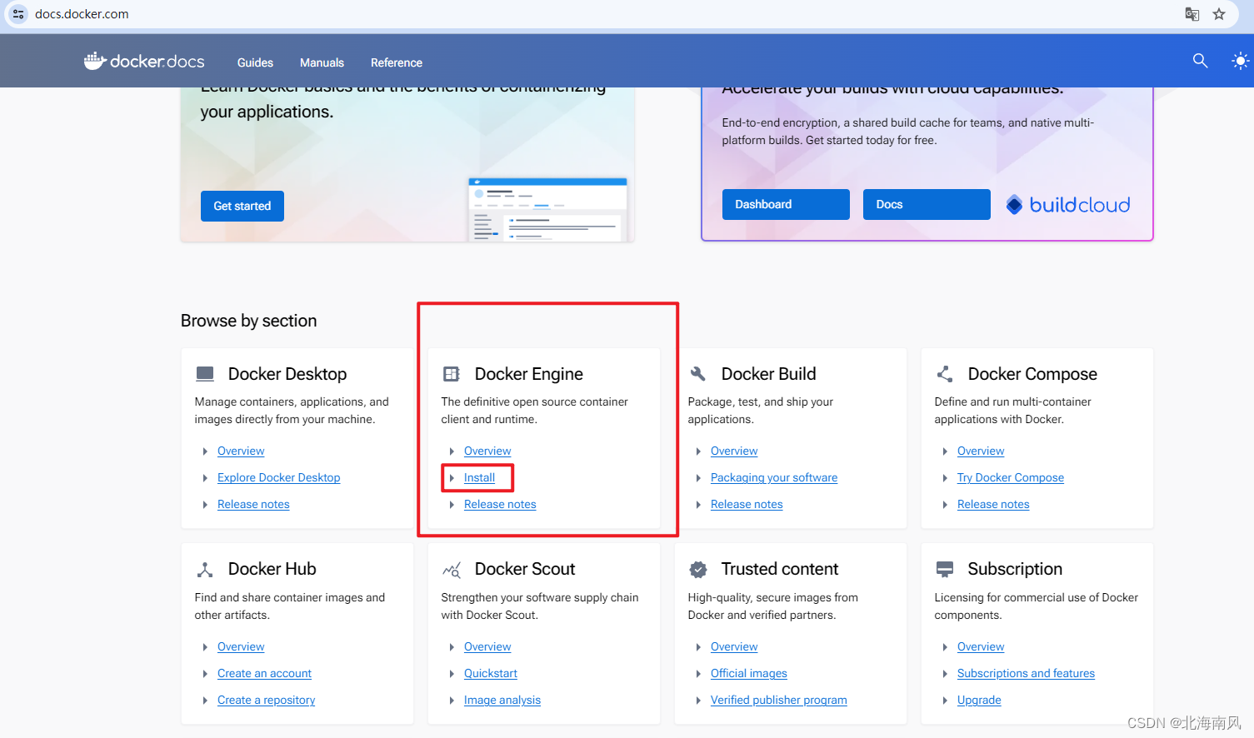
Task: Open Verified publisher program link
Action: tap(779, 700)
